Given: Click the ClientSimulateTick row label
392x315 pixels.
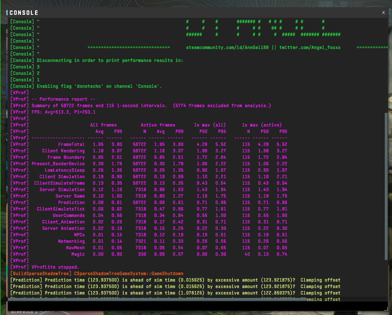Looking at the screenshot, I should pyautogui.click(x=61, y=209).
